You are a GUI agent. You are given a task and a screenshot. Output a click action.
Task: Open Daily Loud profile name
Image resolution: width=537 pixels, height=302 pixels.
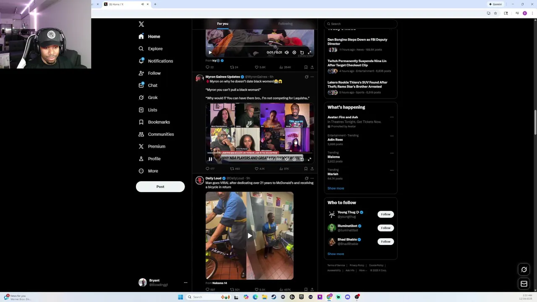click(x=213, y=178)
